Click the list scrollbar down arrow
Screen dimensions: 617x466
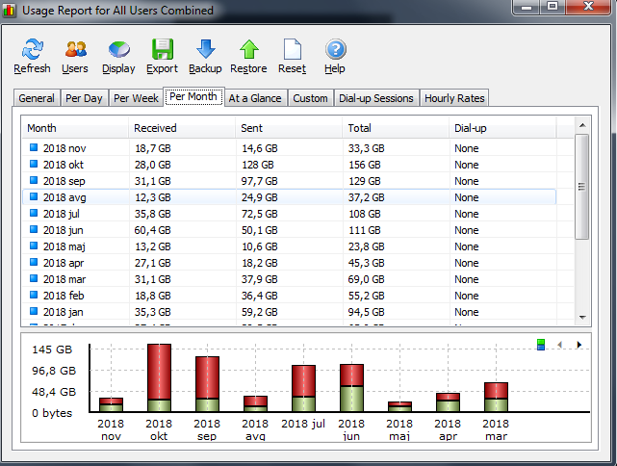click(x=582, y=317)
